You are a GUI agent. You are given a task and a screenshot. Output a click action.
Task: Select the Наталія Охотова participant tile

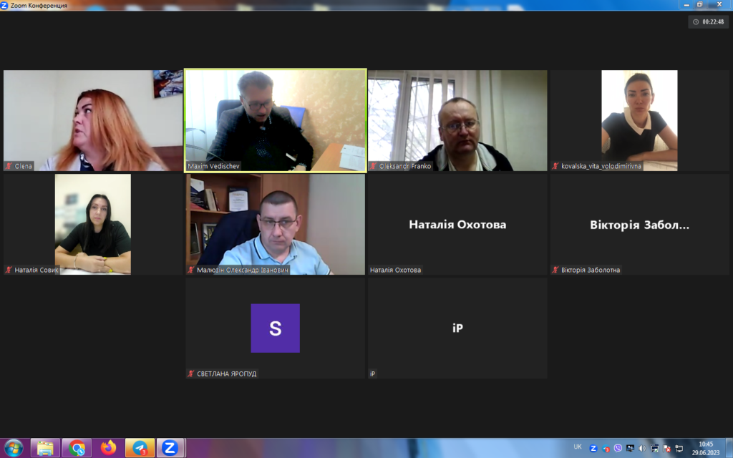click(x=457, y=225)
